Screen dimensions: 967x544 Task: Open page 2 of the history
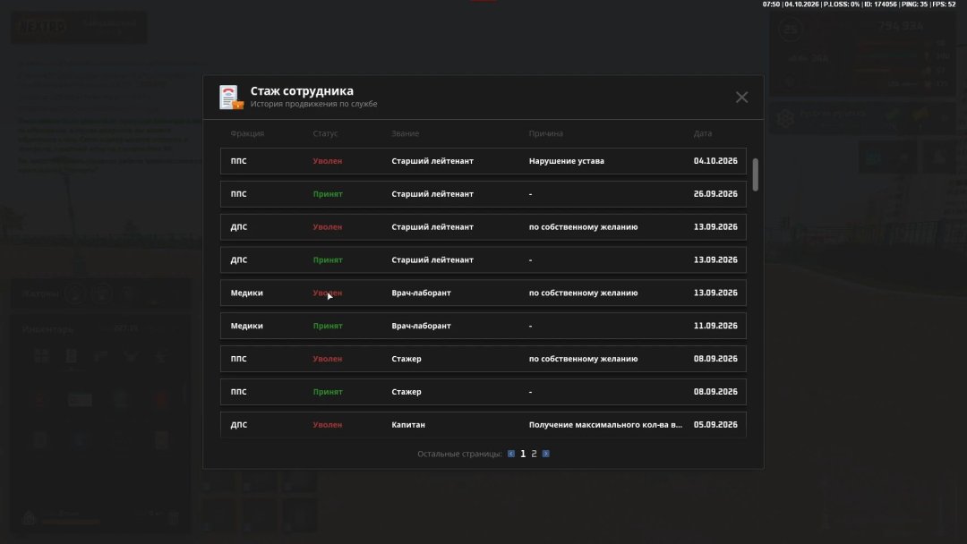pos(534,454)
